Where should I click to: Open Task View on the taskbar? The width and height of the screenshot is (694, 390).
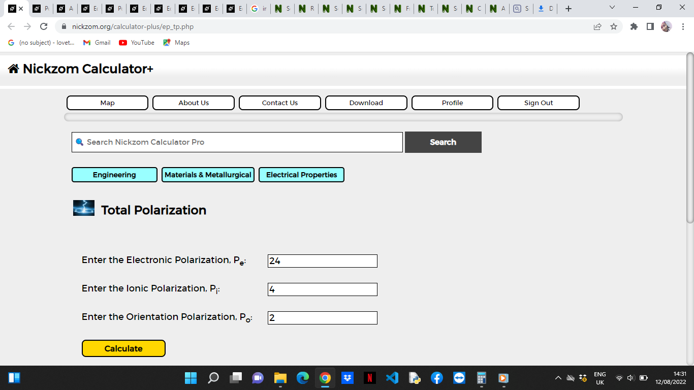[x=236, y=378]
